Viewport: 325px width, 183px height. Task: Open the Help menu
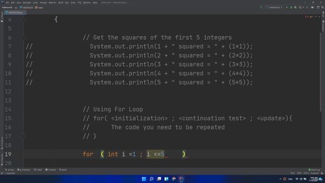click(x=95, y=3)
